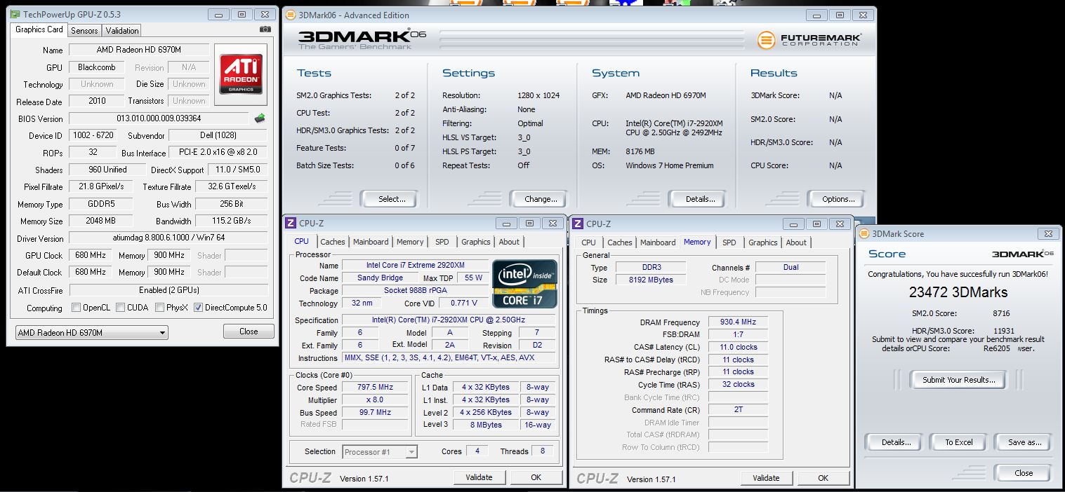1065x492 pixels.
Task: Click the small 3DMark06 logo in Score dialog
Action: (1023, 254)
